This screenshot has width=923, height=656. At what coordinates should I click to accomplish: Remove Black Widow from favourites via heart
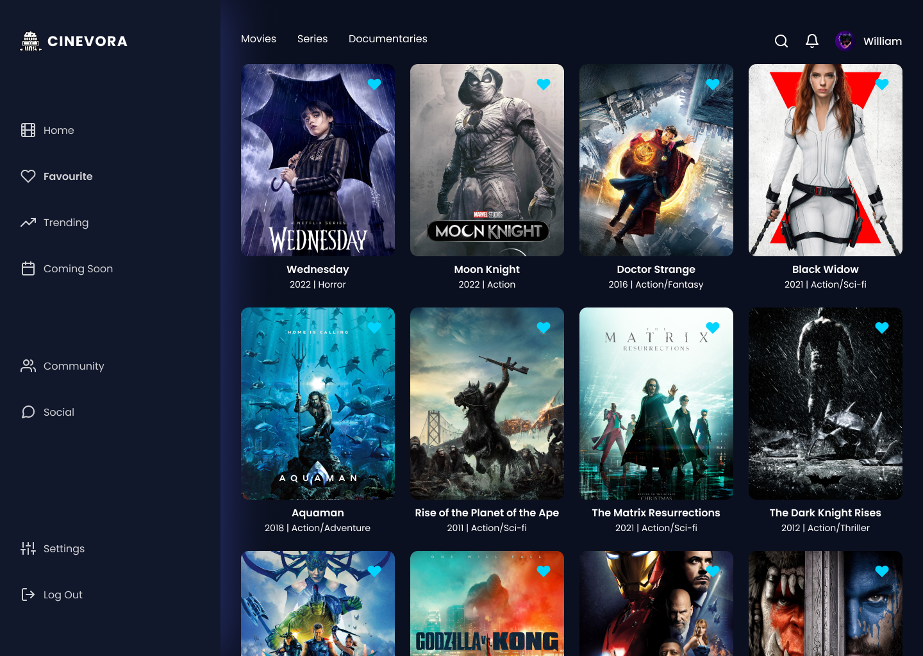point(882,84)
